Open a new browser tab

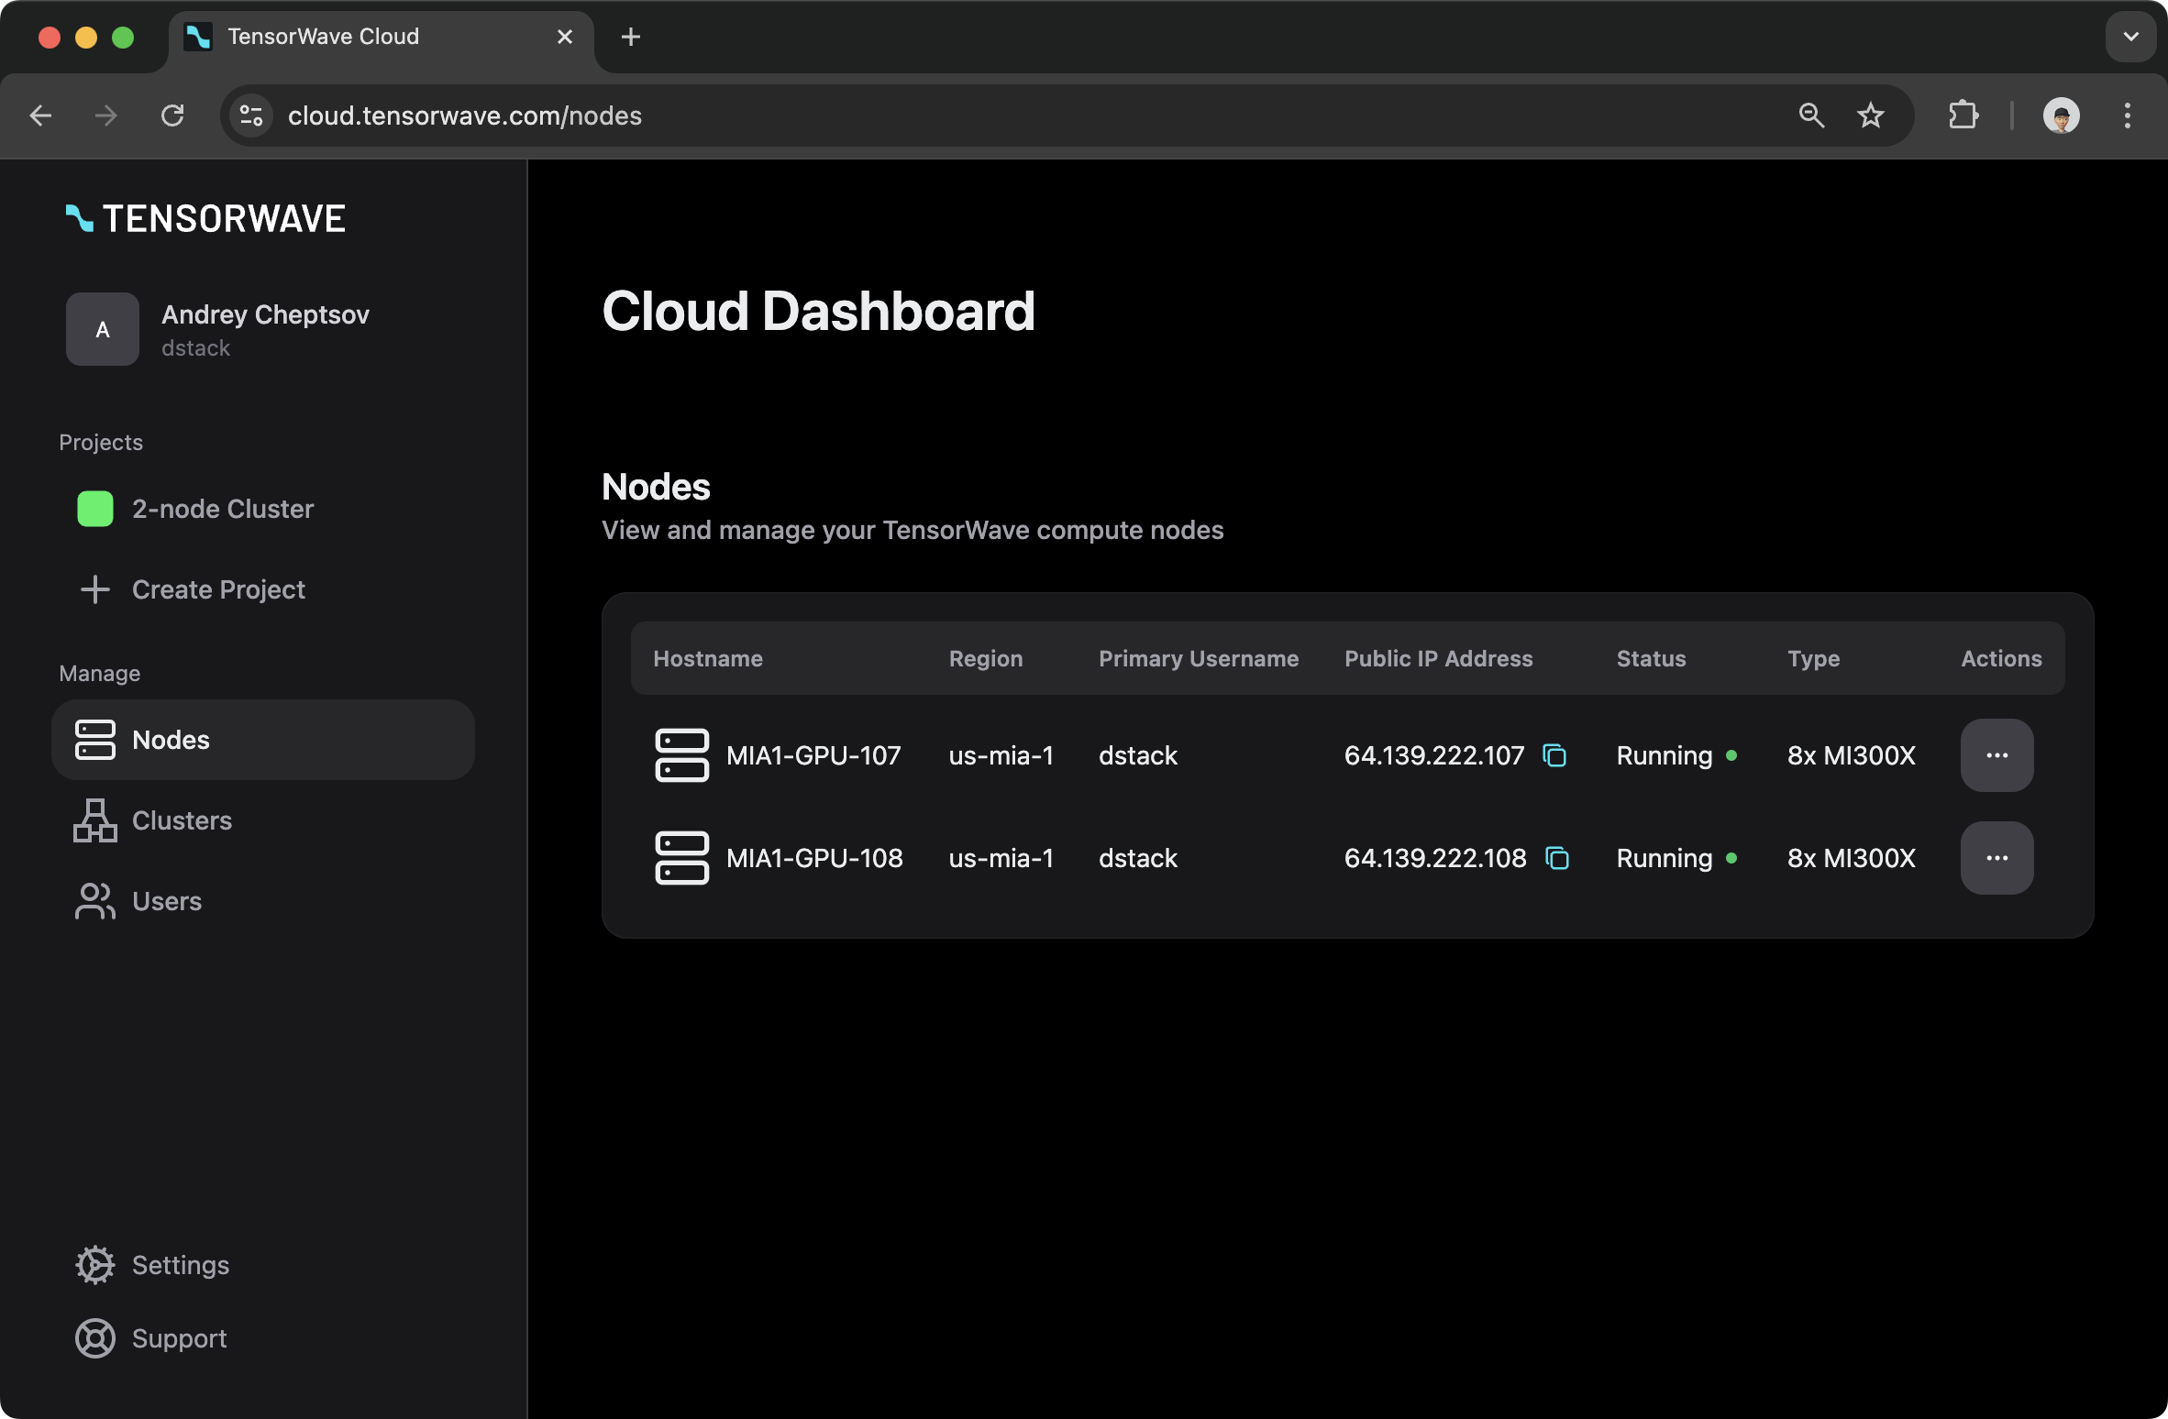(x=630, y=37)
